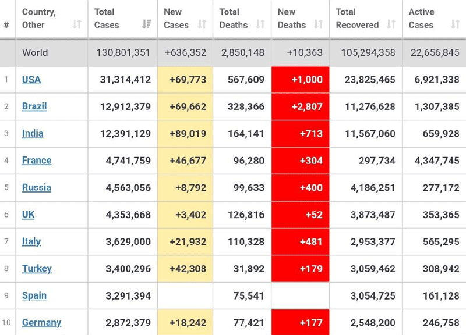Sort table by Total Cases icon
466x335 pixels.
pyautogui.click(x=146, y=24)
